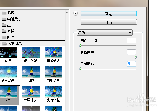
Task: Click the 风格化 folder icon
Action: pyautogui.click(x=4, y=13)
